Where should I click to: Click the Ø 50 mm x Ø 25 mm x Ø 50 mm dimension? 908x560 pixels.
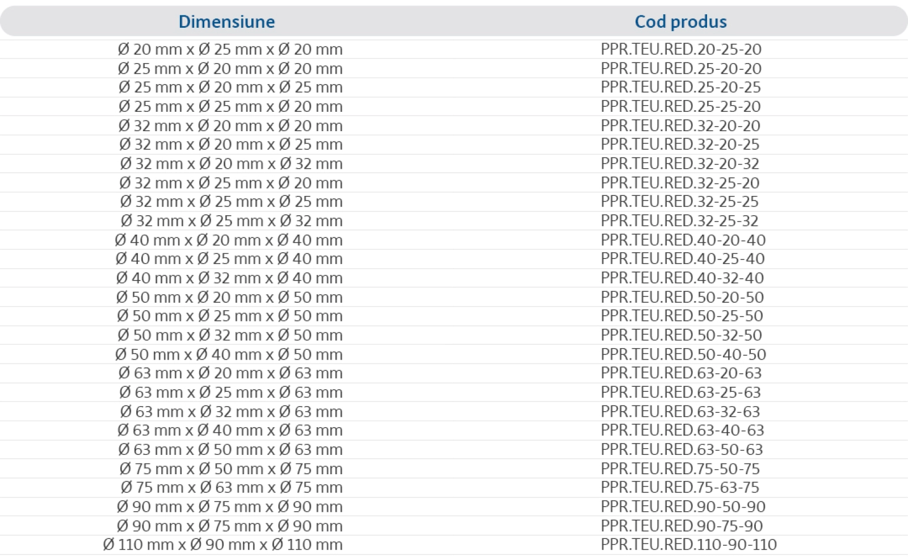click(x=229, y=316)
